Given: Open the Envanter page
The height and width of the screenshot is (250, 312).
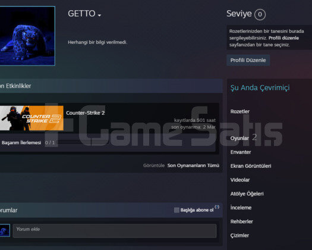Looking at the screenshot, I should [241, 152].
